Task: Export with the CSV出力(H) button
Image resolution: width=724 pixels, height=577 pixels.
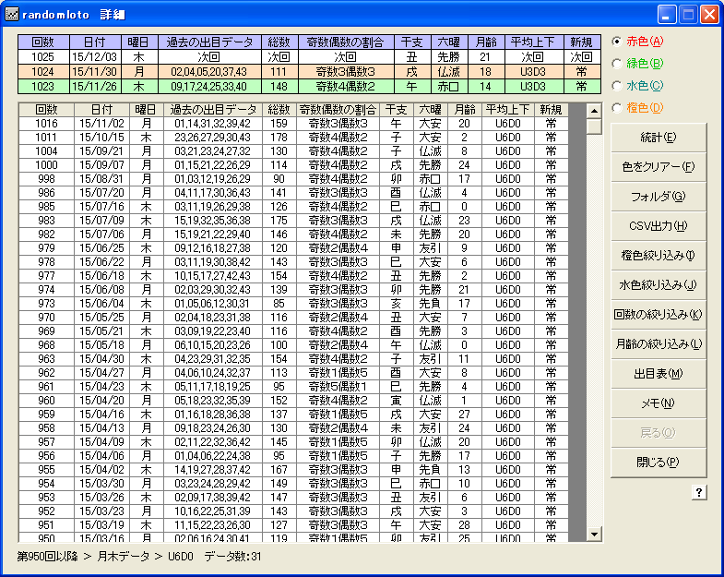Action: [659, 226]
